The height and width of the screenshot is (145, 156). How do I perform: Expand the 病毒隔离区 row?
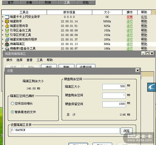click(x=3, y=44)
